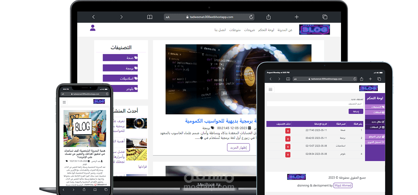Open bookmarks book icon on iPad Safari
Viewport: 418px width, 195px height.
point(288,79)
